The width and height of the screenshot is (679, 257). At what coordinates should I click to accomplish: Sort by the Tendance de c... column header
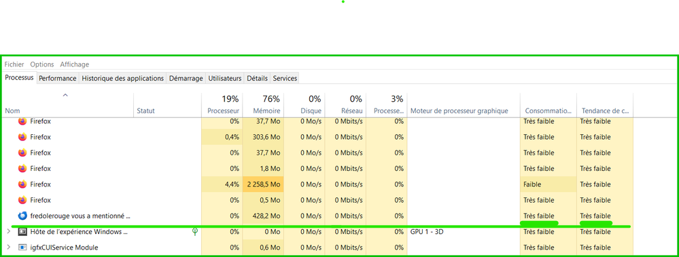click(x=605, y=105)
